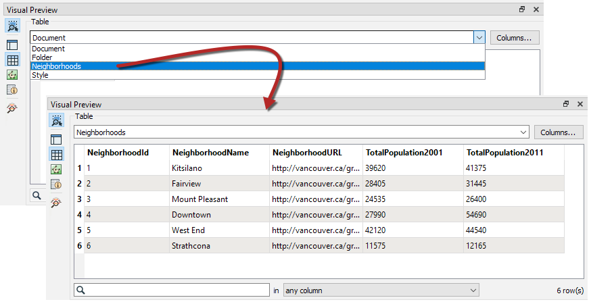Toggle Display Control icon in front window
This screenshot has height=302, width=589.
tap(56, 139)
